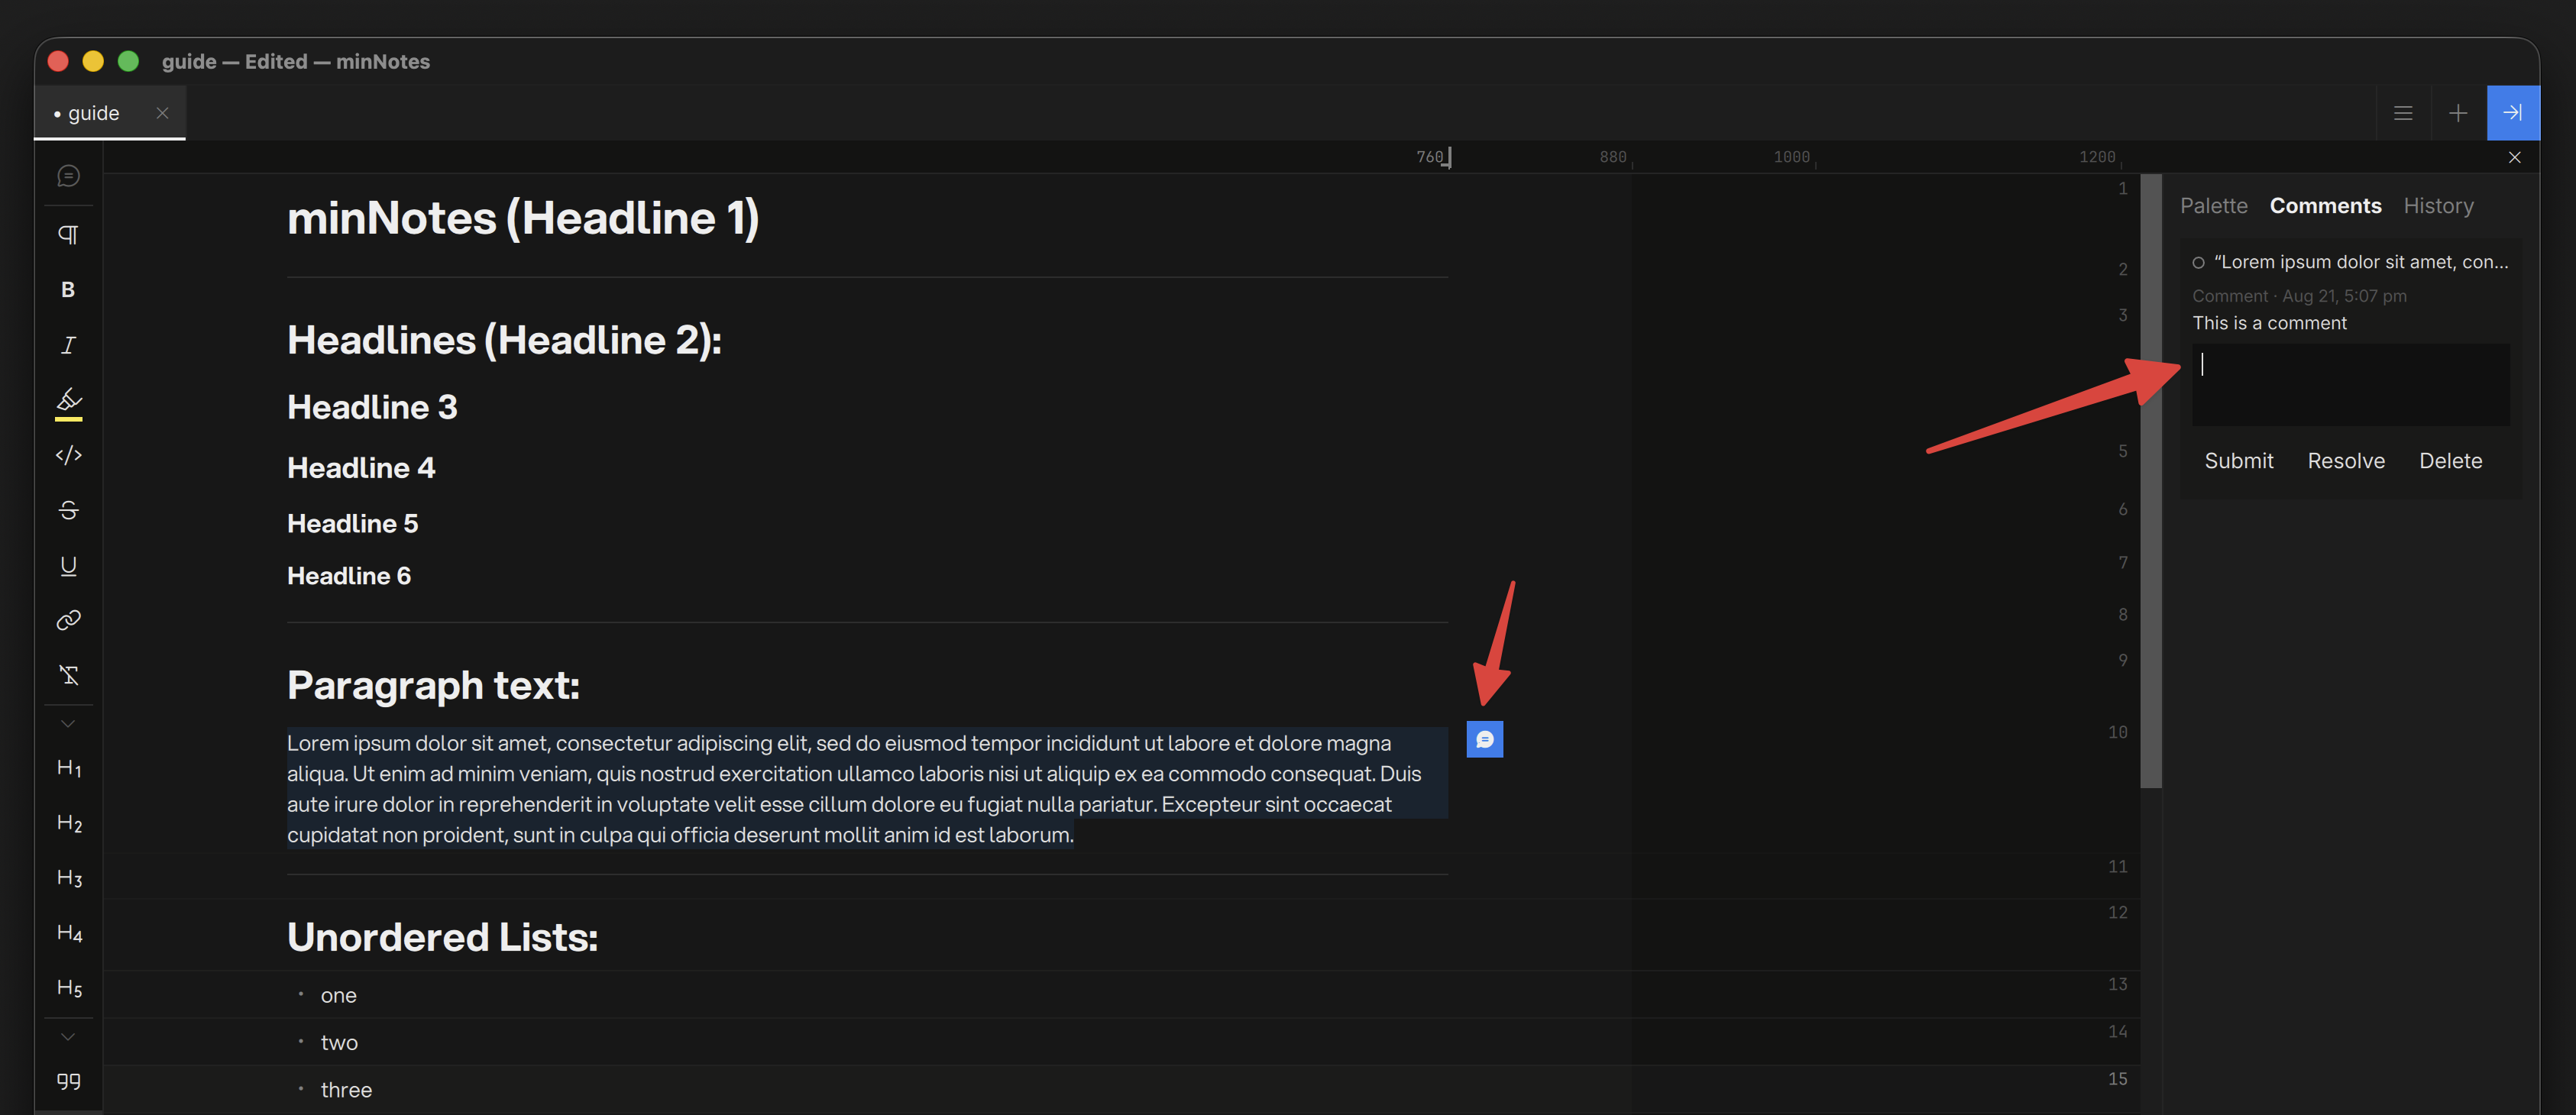Click the "This is a comment" text

tap(2269, 323)
